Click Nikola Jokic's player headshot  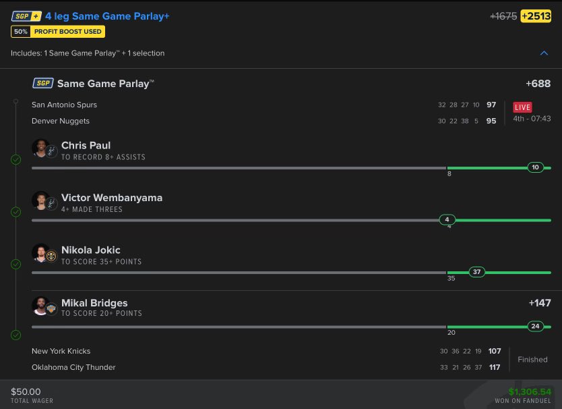[x=40, y=253]
